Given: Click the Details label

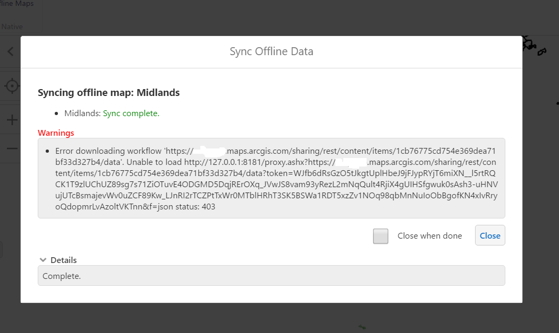Looking at the screenshot, I should click(63, 260).
